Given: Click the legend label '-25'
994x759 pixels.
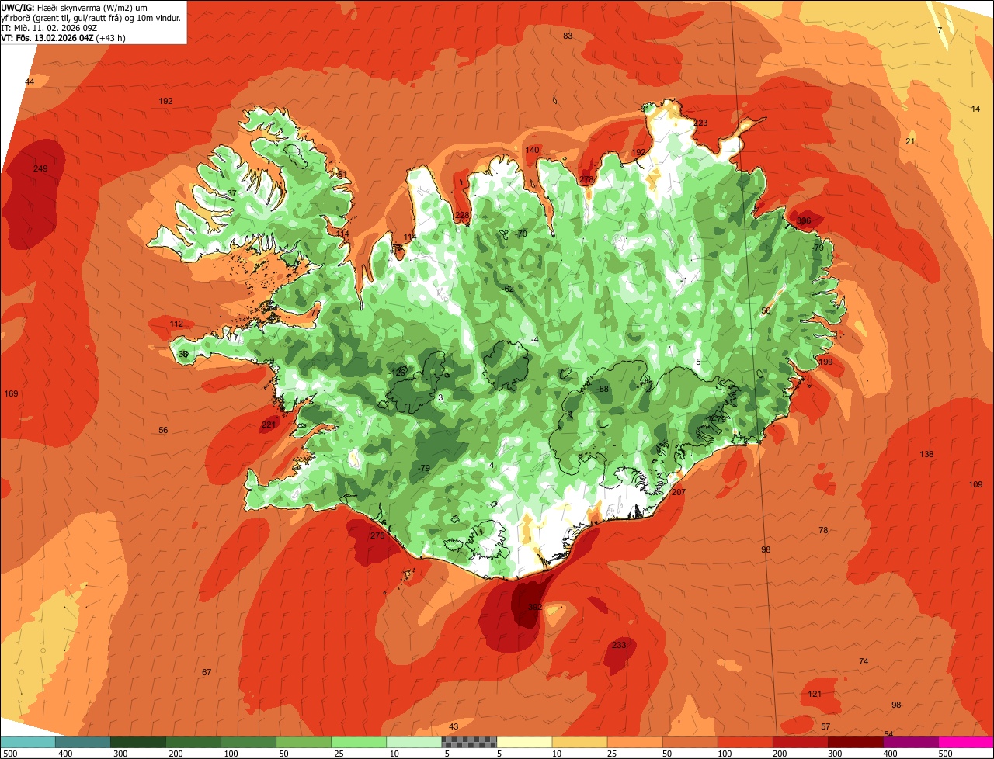Looking at the screenshot, I should [x=337, y=754].
